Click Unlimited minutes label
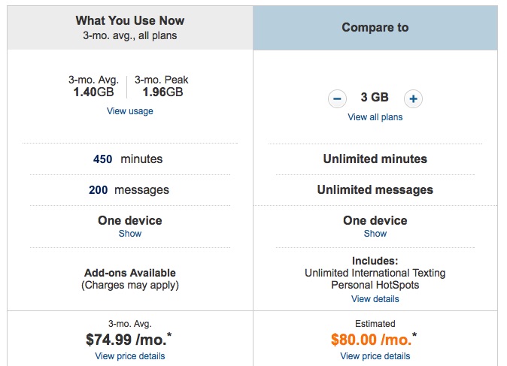The width and height of the screenshot is (507, 366). click(375, 159)
